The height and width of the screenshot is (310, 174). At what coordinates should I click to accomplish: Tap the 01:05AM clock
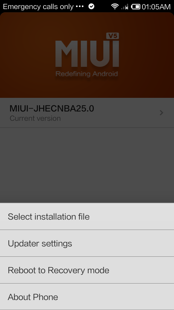pyautogui.click(x=156, y=7)
